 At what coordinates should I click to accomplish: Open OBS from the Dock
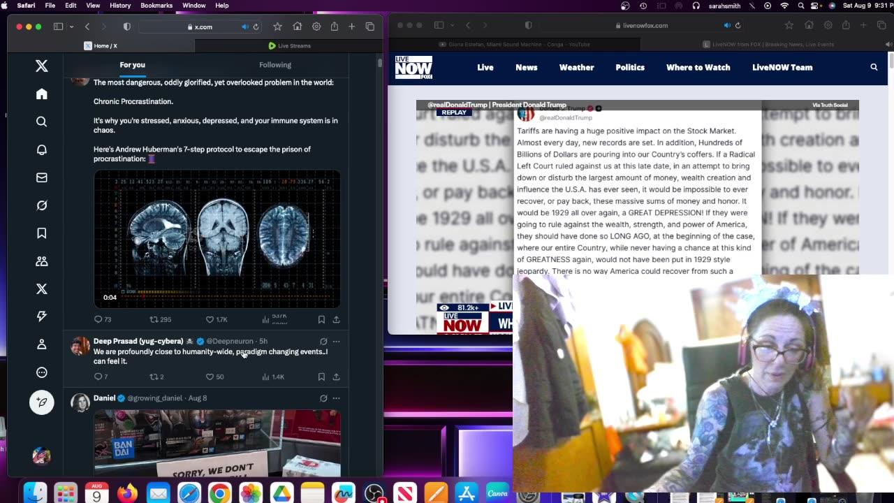point(374,493)
